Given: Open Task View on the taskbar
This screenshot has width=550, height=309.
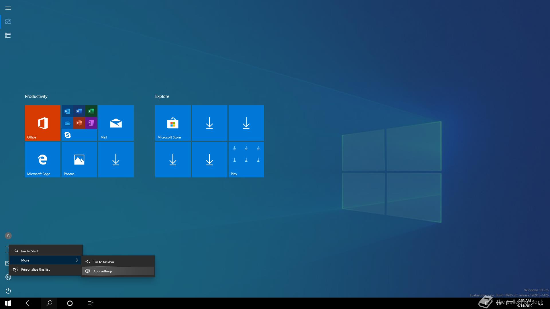Looking at the screenshot, I should point(91,303).
